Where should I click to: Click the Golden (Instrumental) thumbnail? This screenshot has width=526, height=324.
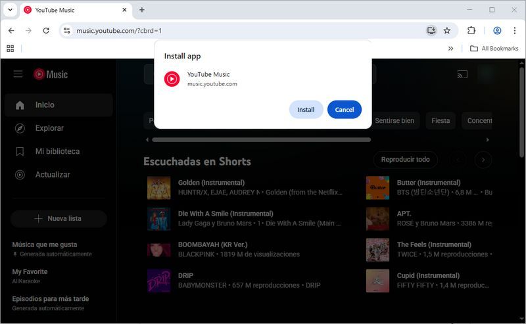(x=158, y=188)
